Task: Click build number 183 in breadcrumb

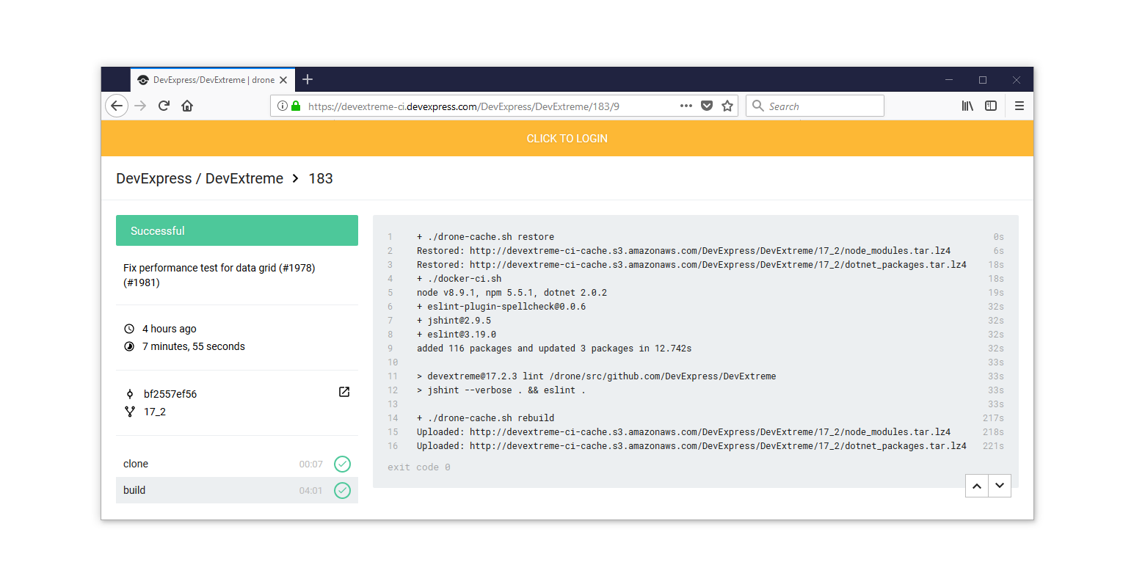Action: tap(321, 178)
